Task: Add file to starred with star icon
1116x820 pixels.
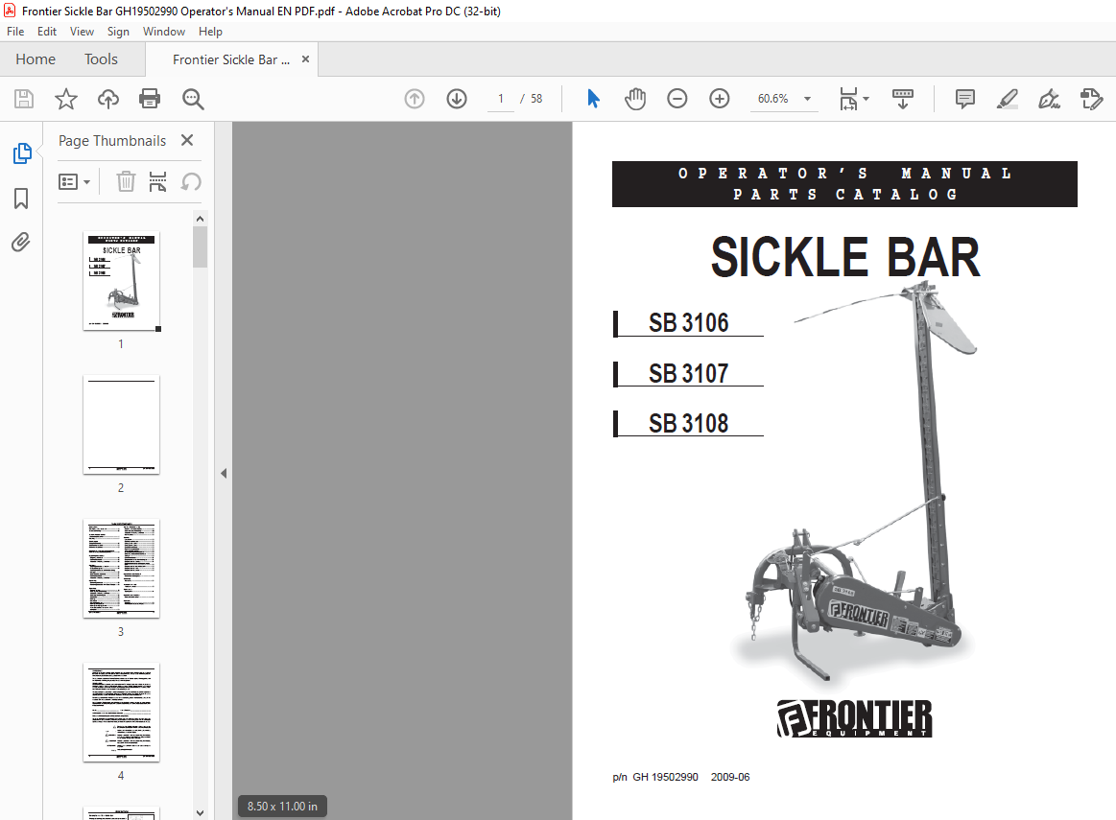Action: point(66,99)
